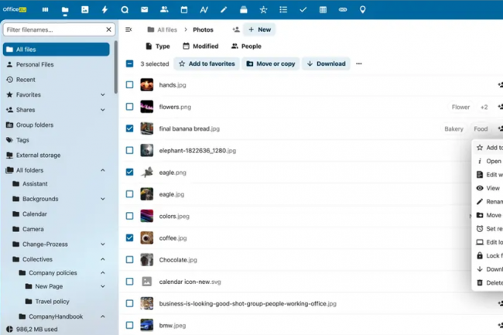
Task: Open the Calendar app in top bar
Action: [183, 10]
